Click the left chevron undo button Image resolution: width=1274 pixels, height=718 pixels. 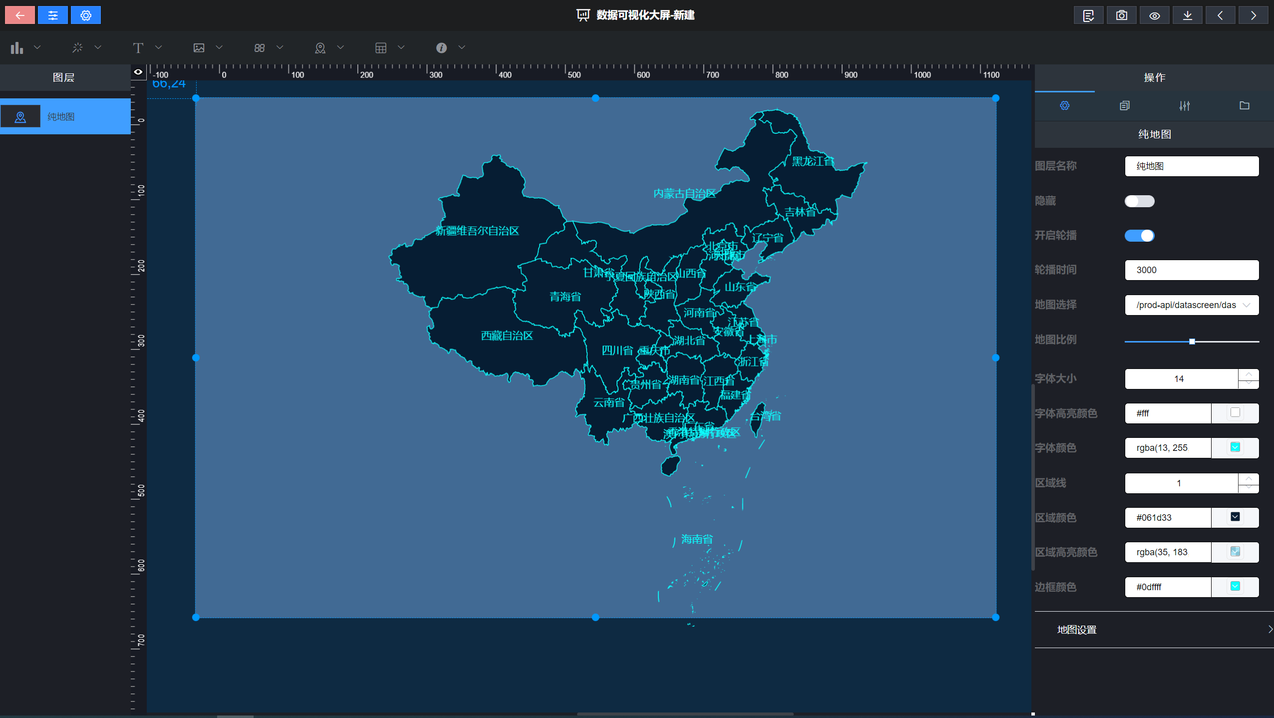click(1220, 15)
